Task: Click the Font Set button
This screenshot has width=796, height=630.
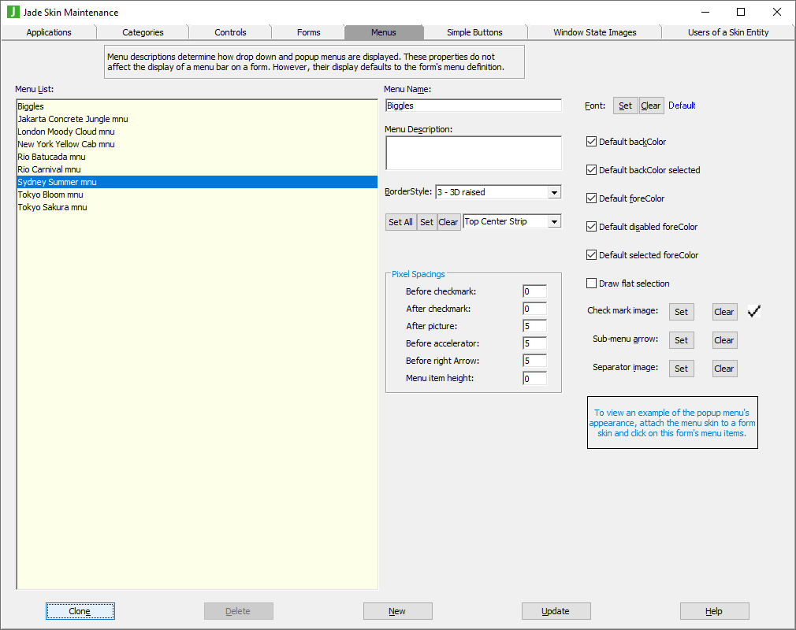Action: coord(625,106)
